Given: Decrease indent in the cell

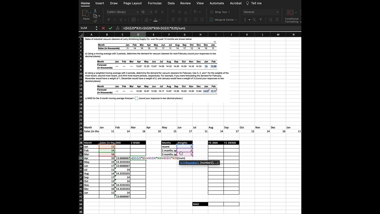Looking at the screenshot, I should [x=195, y=20].
